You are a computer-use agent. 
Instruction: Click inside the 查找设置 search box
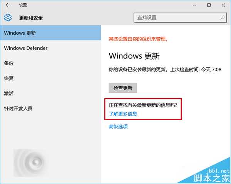click(x=180, y=18)
